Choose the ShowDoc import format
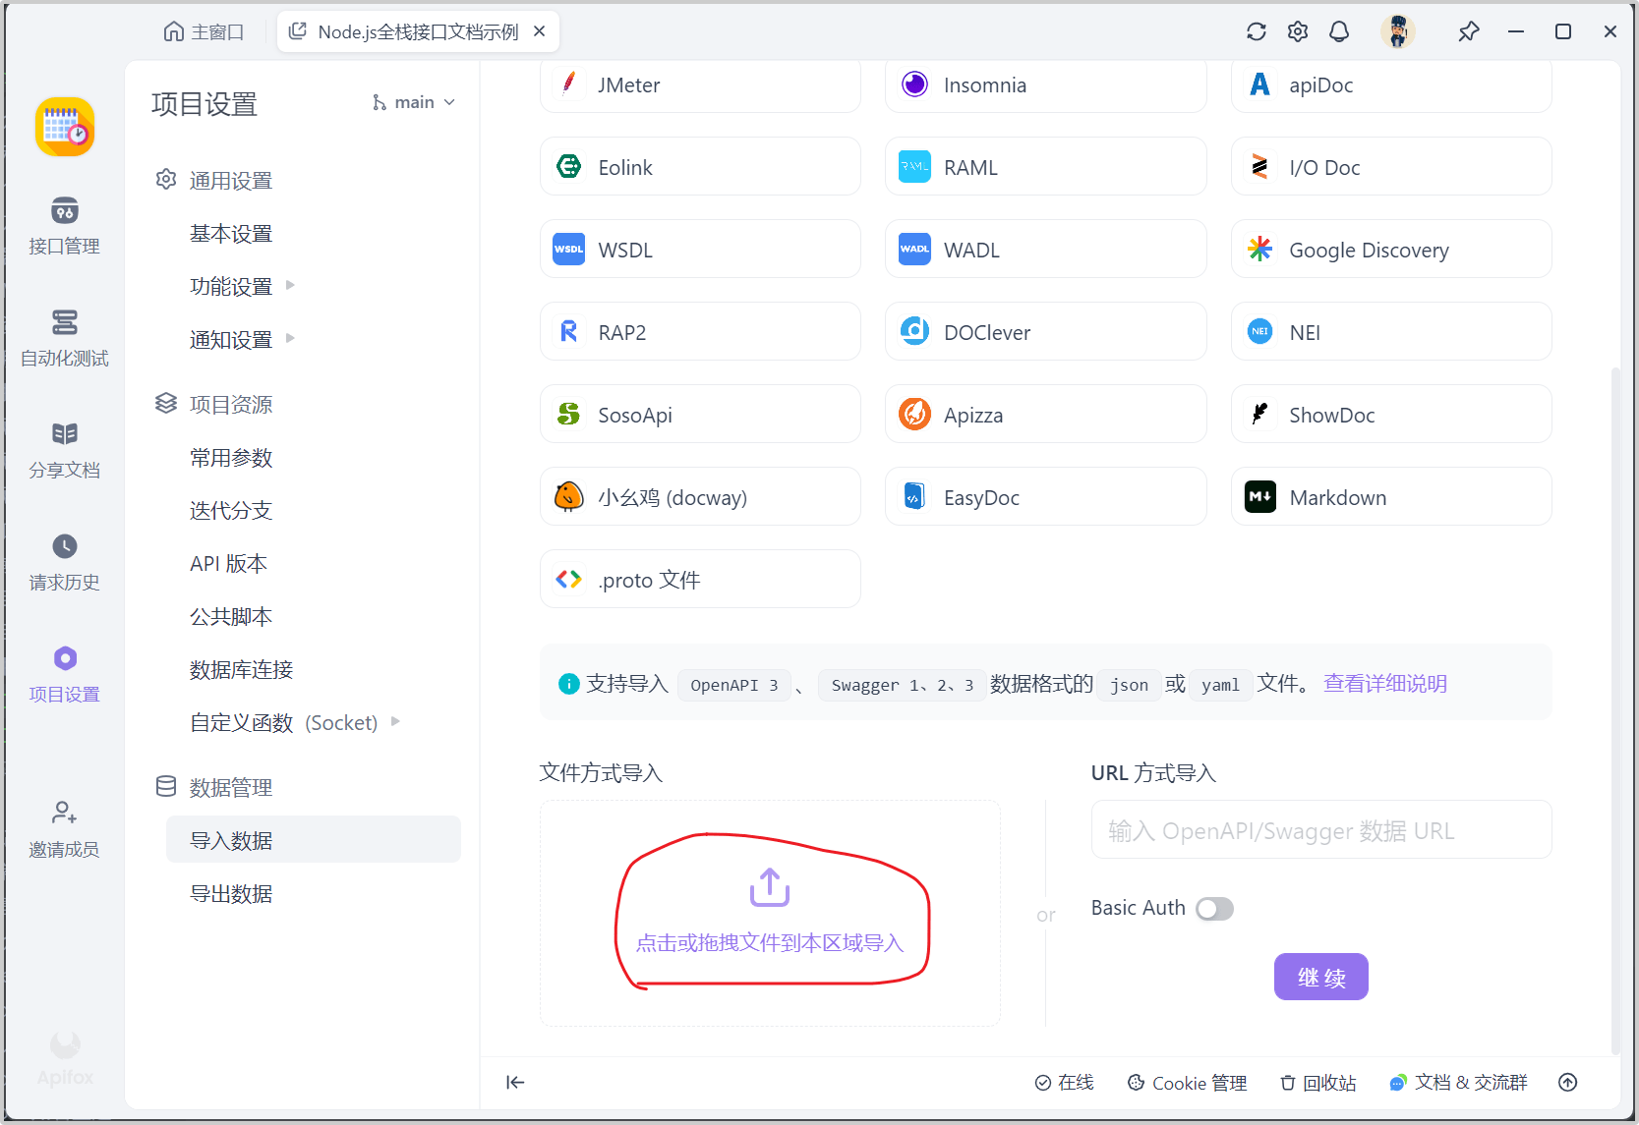 [x=1391, y=414]
